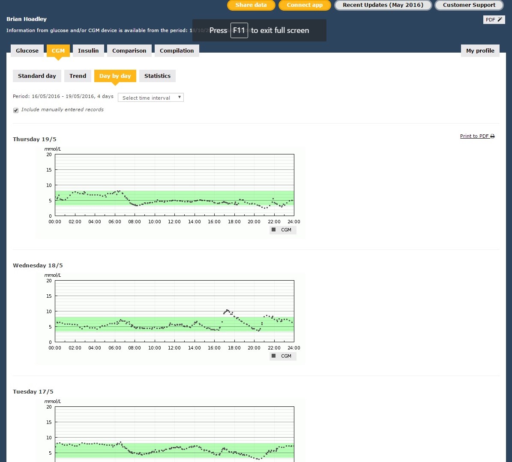Open the Compilation tab
Screen dimensions: 512x462
[177, 50]
